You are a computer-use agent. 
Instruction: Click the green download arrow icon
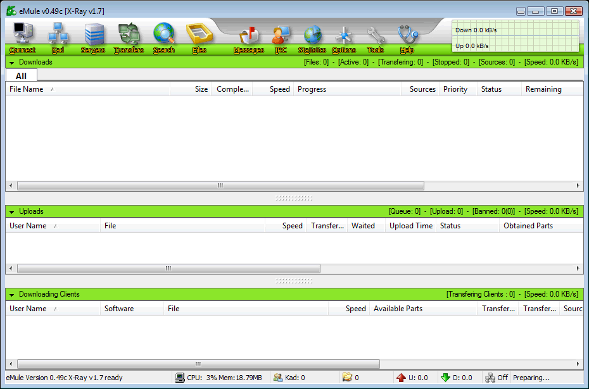coord(445,378)
